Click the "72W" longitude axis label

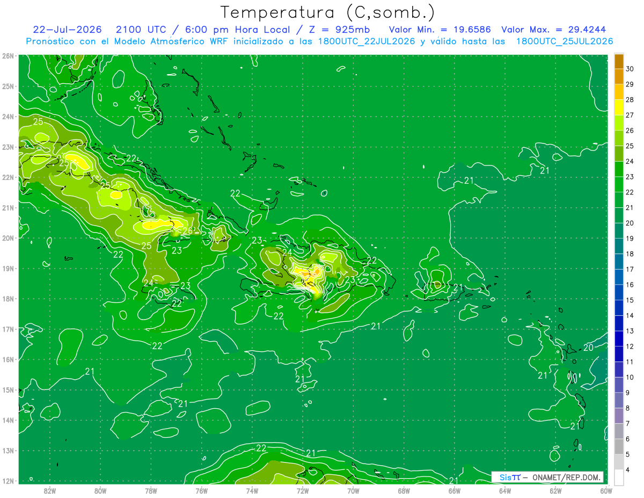point(303,490)
